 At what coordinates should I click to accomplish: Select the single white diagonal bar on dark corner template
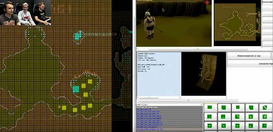point(238,117)
